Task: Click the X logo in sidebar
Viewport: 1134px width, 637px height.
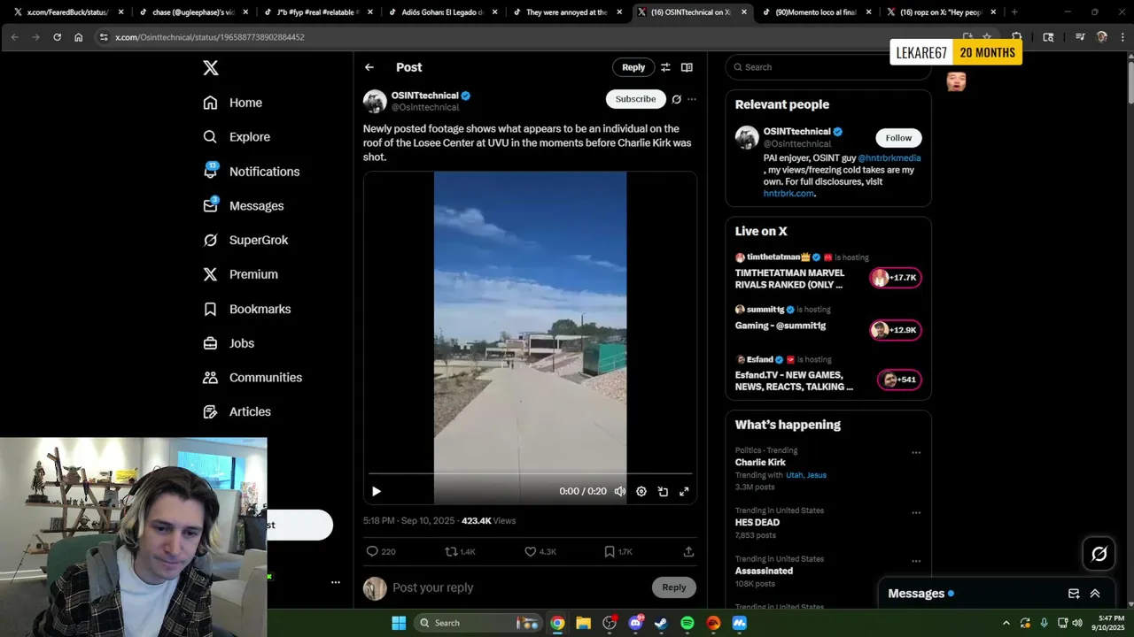Action: click(x=210, y=68)
